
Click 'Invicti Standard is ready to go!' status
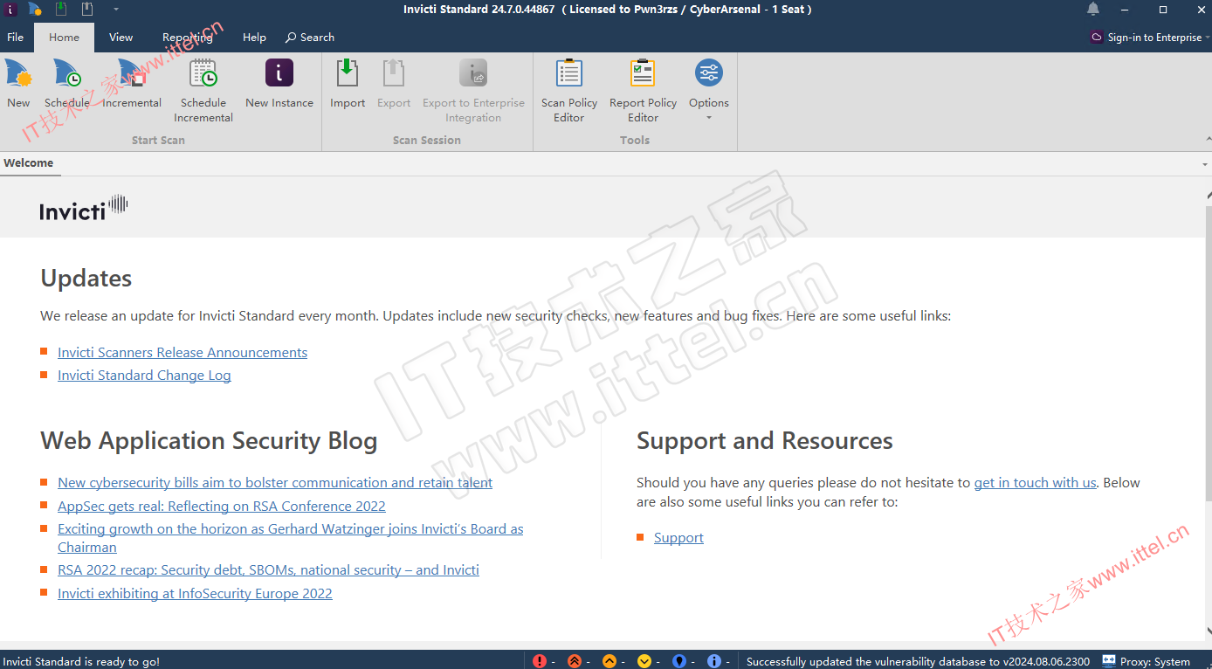[81, 662]
